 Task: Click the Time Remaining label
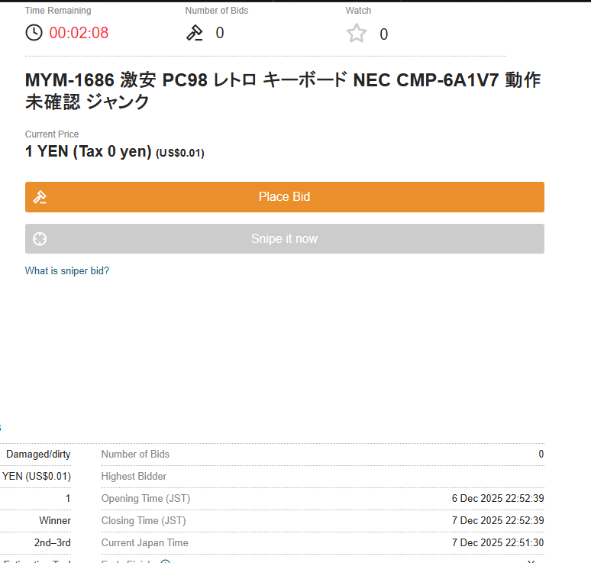tap(58, 11)
